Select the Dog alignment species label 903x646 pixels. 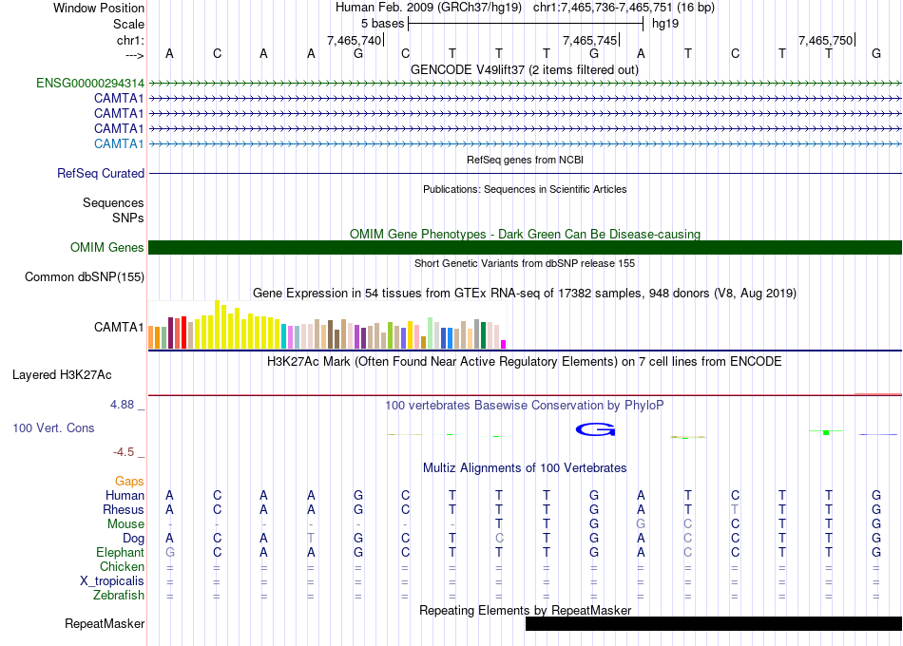134,539
